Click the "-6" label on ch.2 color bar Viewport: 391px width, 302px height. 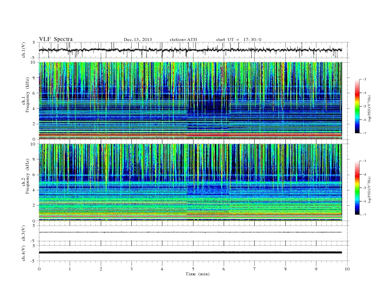(364, 201)
